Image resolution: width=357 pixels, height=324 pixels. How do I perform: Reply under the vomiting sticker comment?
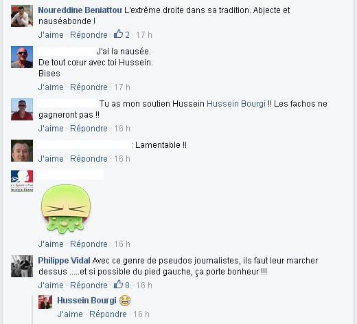89,244
